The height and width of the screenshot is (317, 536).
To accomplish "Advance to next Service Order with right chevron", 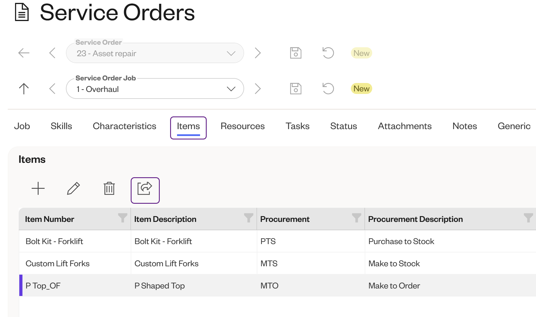I will click(258, 53).
